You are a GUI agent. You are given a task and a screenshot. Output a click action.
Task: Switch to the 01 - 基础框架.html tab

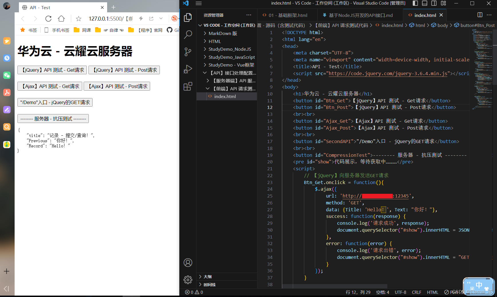point(287,15)
